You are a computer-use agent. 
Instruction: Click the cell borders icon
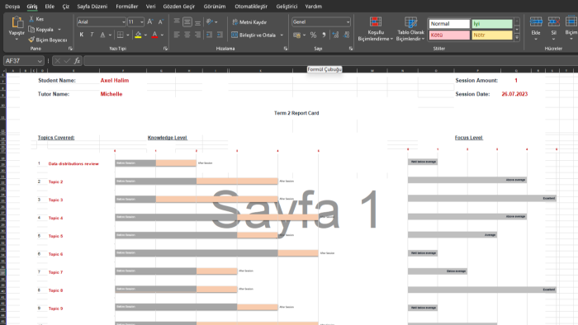click(121, 35)
